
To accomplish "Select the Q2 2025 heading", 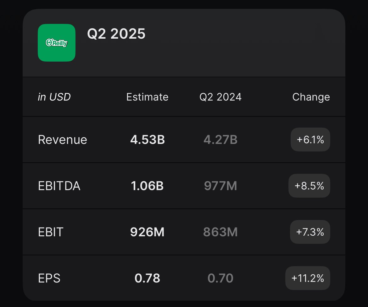I will pos(116,34).
